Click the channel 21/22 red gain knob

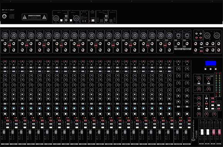coord(178,61)
